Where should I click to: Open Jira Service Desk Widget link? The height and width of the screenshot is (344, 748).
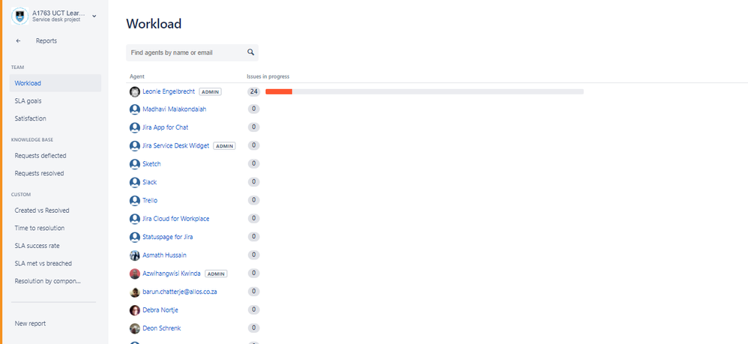(x=176, y=145)
